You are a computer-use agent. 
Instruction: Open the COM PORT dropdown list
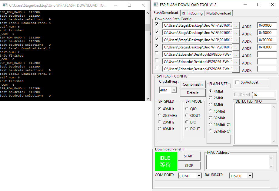199,176
